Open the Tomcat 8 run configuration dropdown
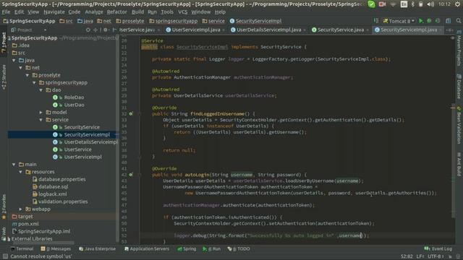The height and width of the screenshot is (260, 463). click(399, 21)
